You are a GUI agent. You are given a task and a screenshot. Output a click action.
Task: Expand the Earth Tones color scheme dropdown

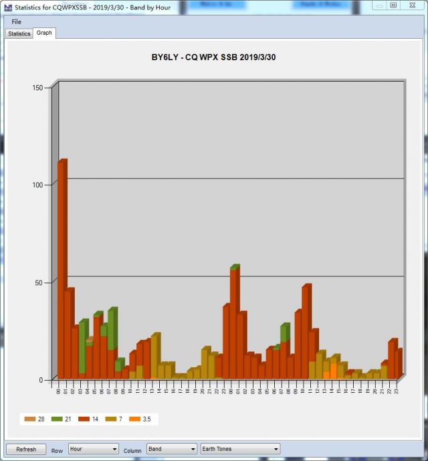pyautogui.click(x=240, y=449)
